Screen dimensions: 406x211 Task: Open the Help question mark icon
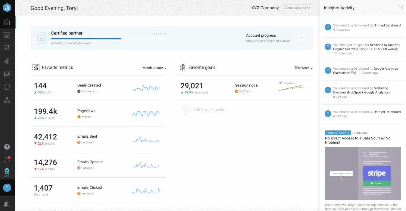click(x=7, y=147)
